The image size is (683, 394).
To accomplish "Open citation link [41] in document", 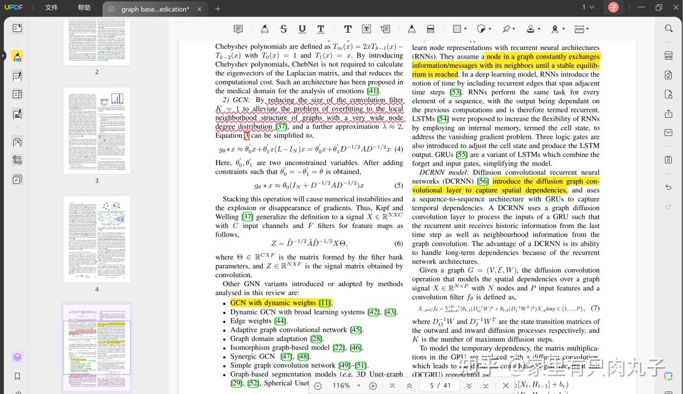I will pyautogui.click(x=373, y=91).
